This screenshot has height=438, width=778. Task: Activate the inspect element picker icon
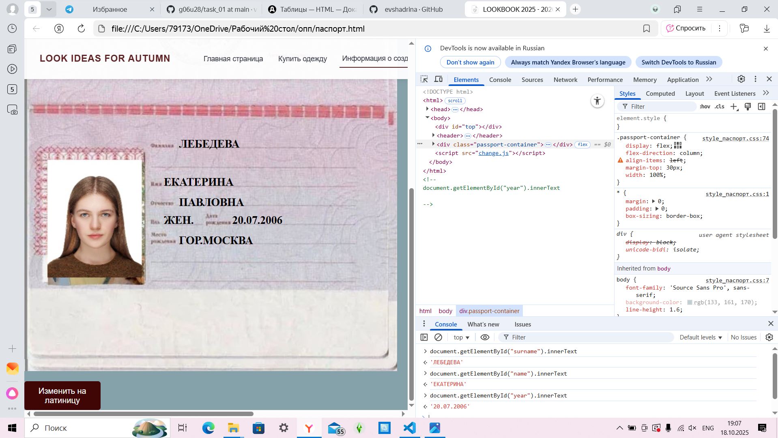tap(424, 79)
